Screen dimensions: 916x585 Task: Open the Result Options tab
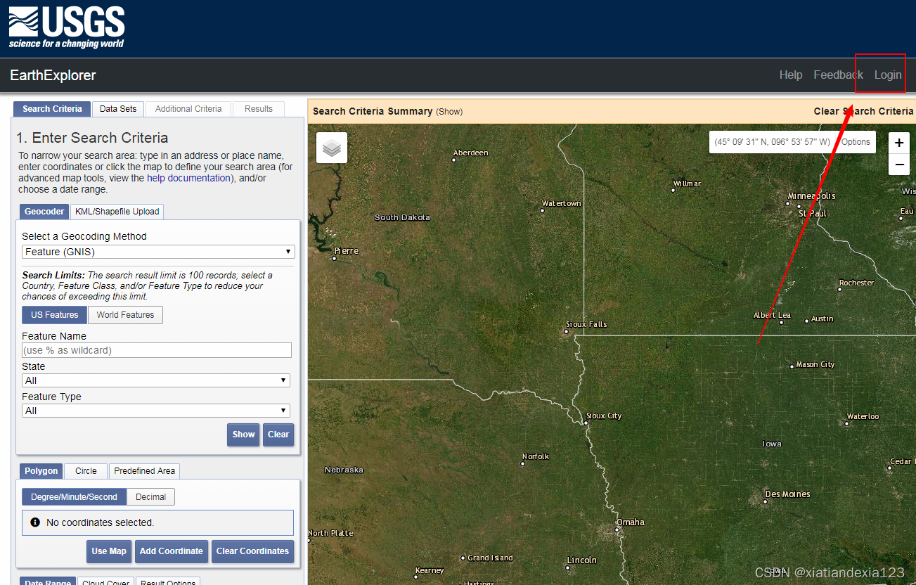pyautogui.click(x=168, y=581)
